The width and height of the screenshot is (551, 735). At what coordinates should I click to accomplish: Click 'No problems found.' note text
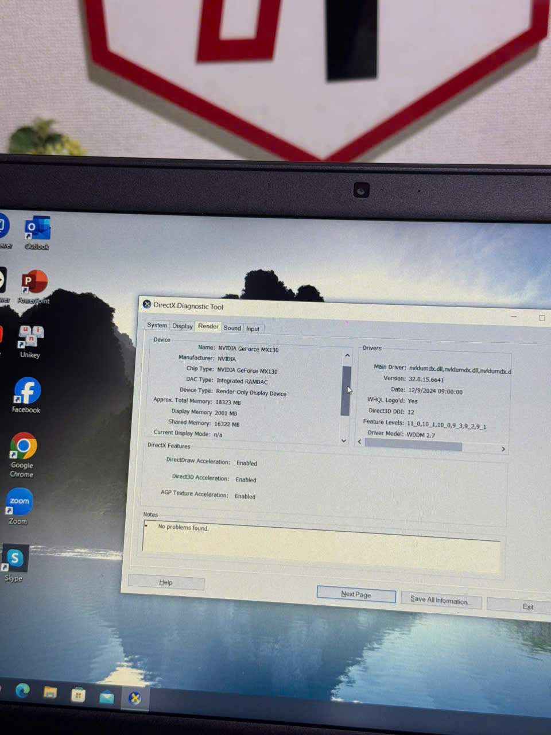(x=183, y=527)
